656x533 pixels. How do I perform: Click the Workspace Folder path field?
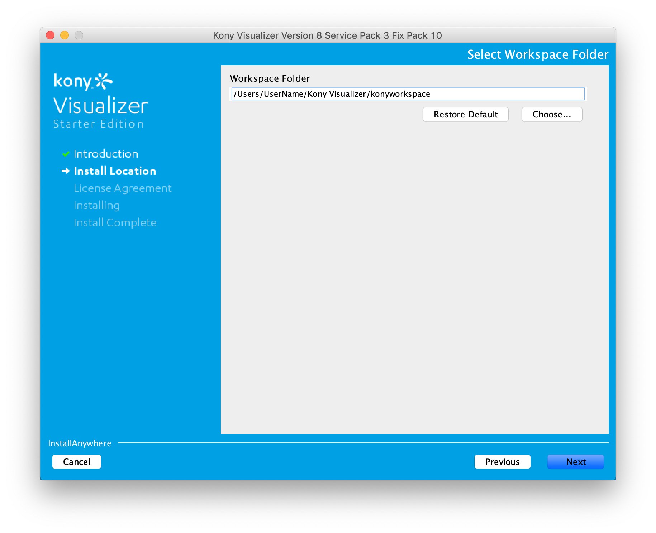[x=408, y=94]
